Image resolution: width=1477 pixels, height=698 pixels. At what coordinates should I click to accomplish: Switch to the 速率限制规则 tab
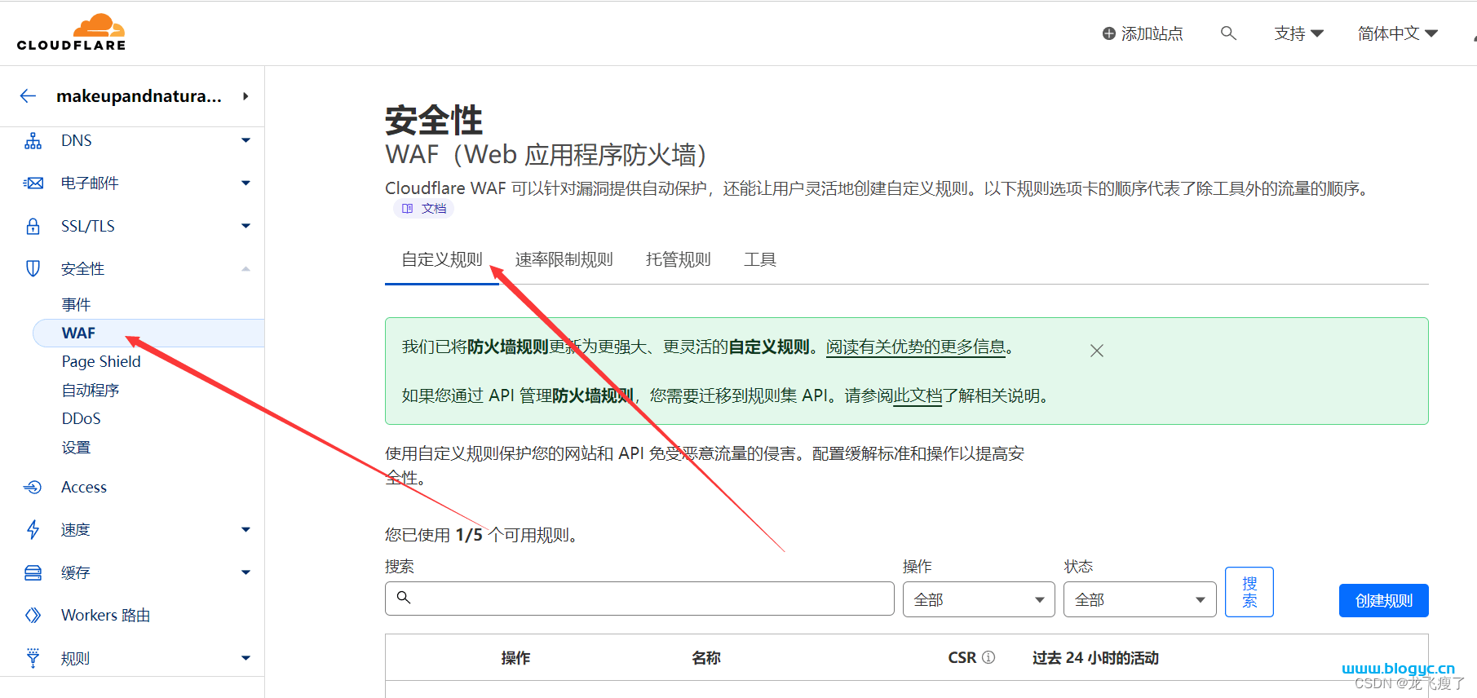[564, 259]
